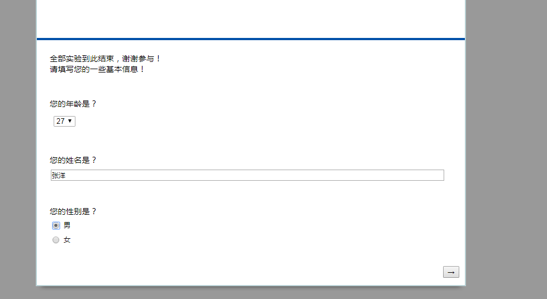Select the 男 radio button
Screen dimensions: 547x299
[56, 225]
